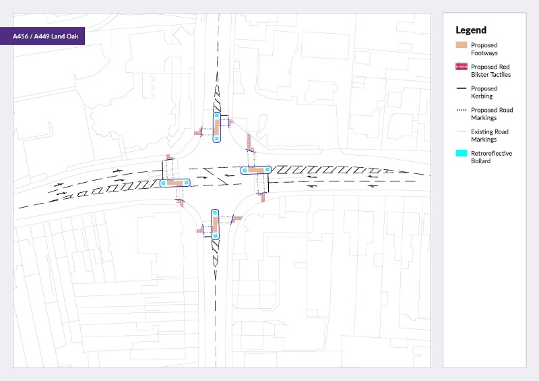
Task: Click the Proposed Footways legend label
Action: pyautogui.click(x=484, y=49)
